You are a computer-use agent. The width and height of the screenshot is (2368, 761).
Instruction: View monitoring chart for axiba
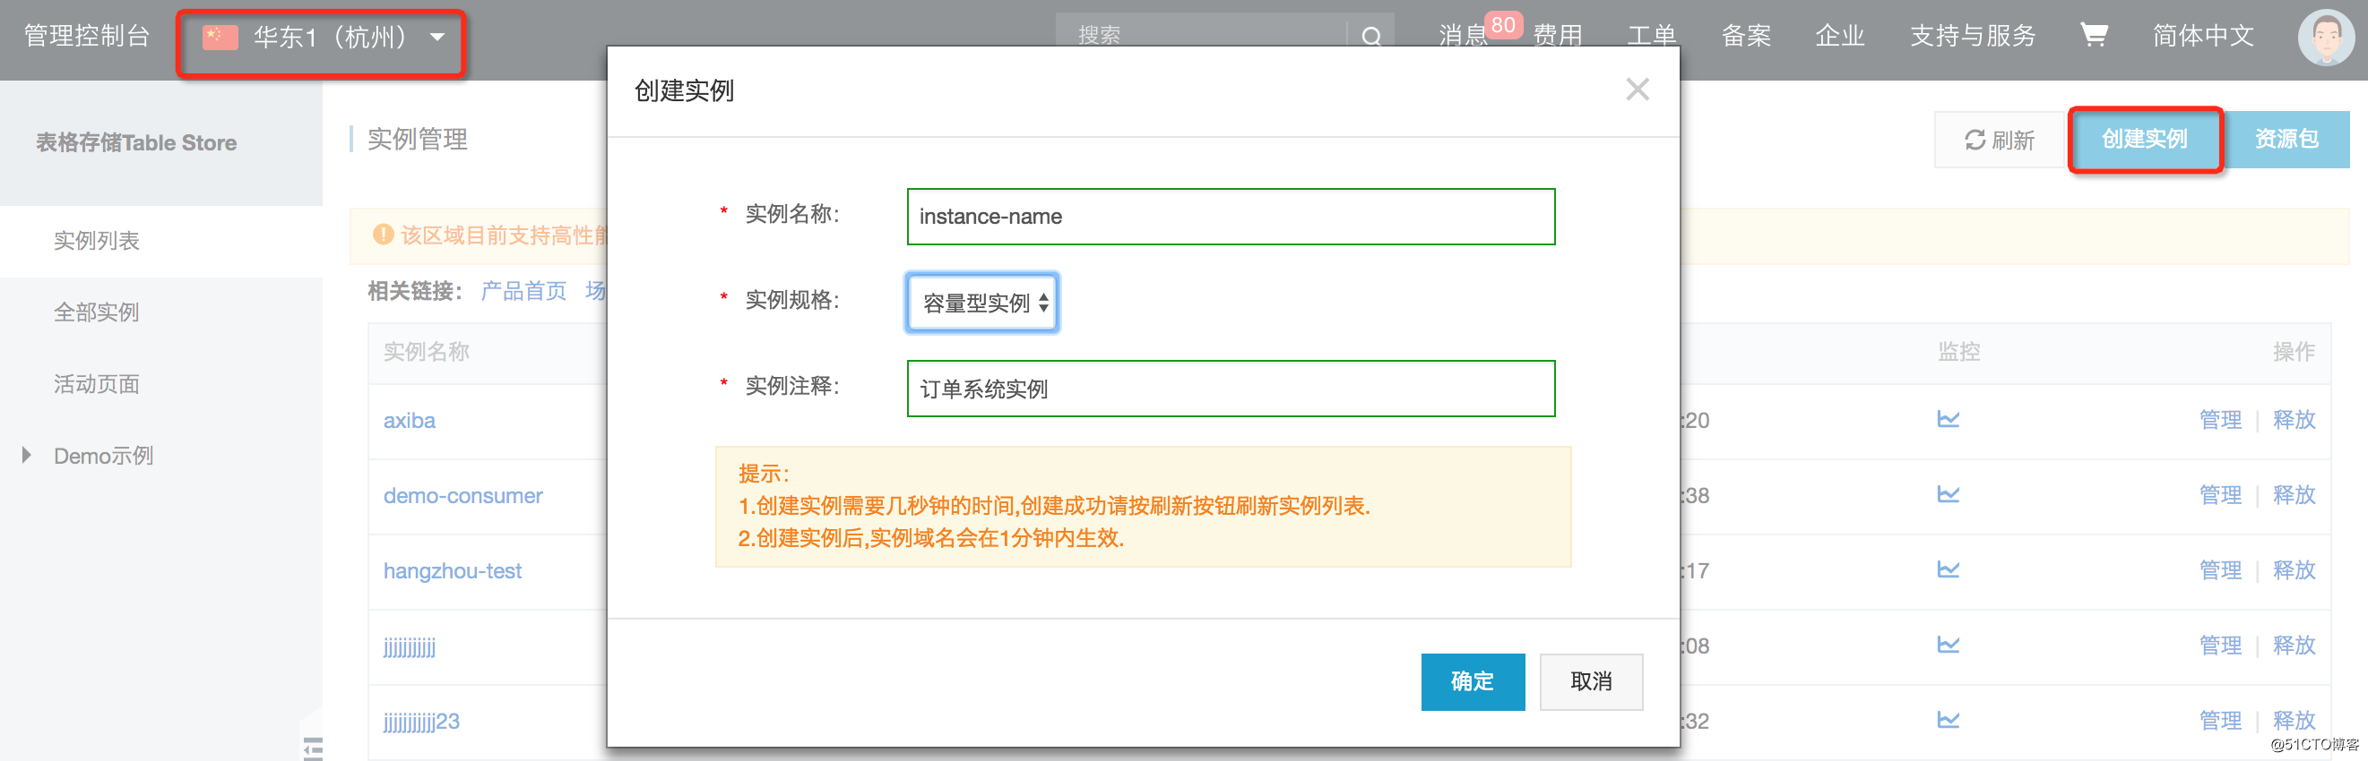tap(1948, 420)
